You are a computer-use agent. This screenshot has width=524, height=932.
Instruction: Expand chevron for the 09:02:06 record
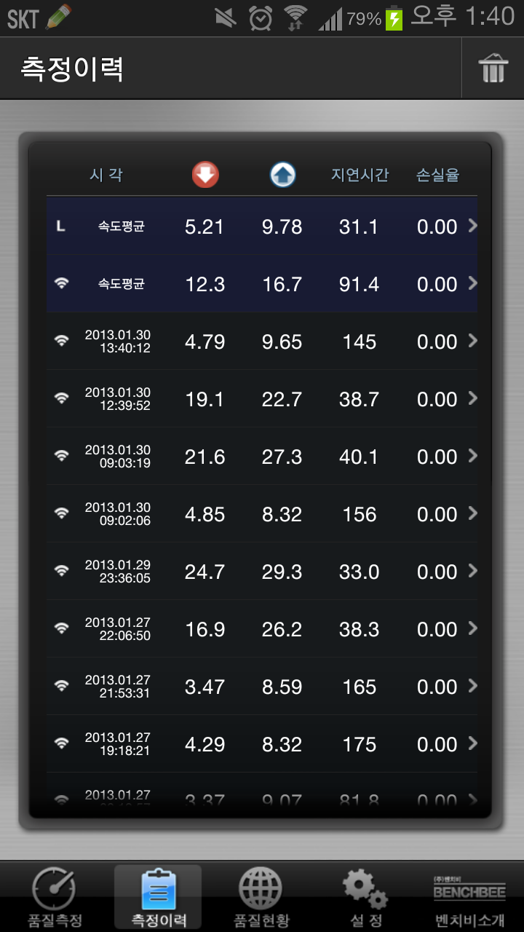[x=472, y=513]
